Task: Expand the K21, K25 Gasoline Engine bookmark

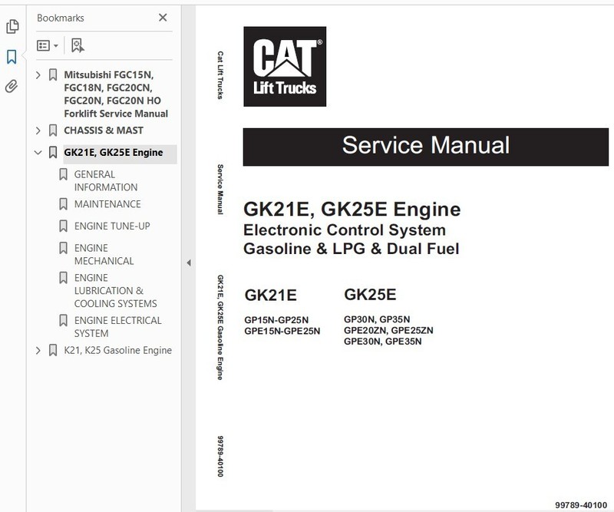Action: (x=38, y=350)
